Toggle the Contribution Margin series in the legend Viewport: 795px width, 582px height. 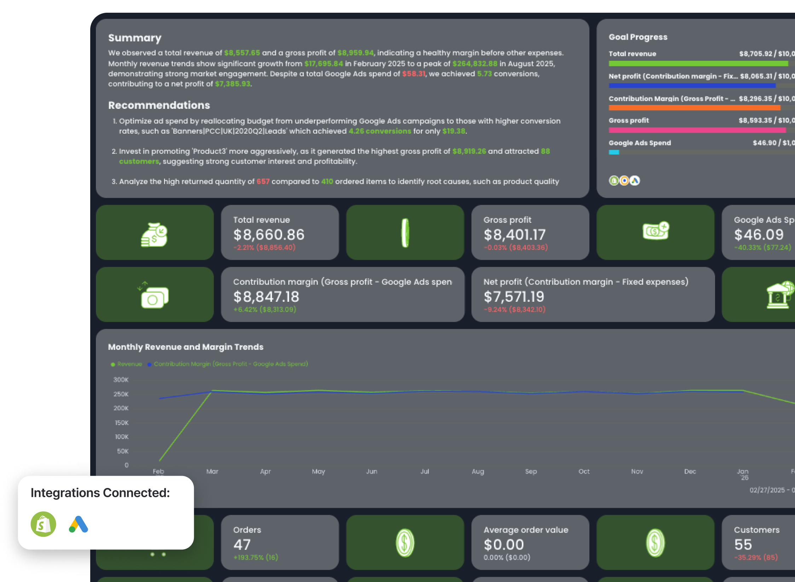231,364
